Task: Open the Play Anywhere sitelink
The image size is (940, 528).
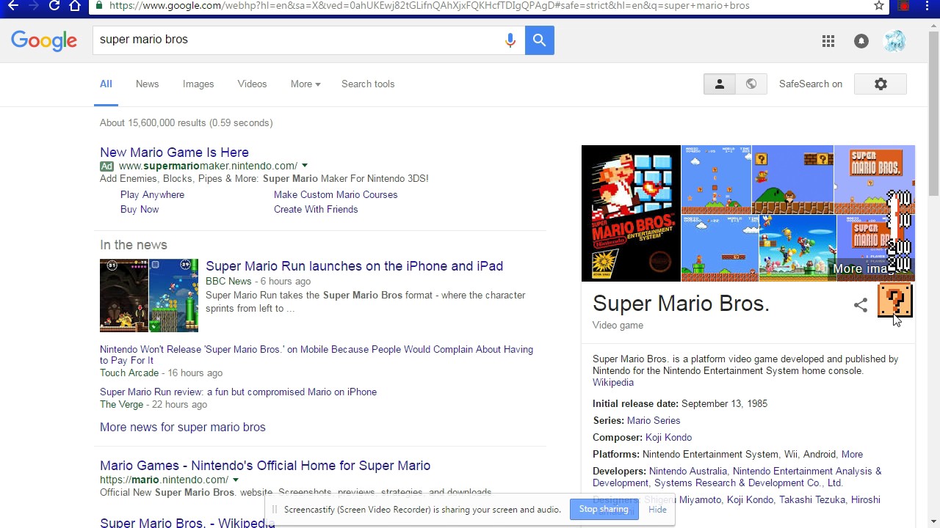Action: (152, 195)
